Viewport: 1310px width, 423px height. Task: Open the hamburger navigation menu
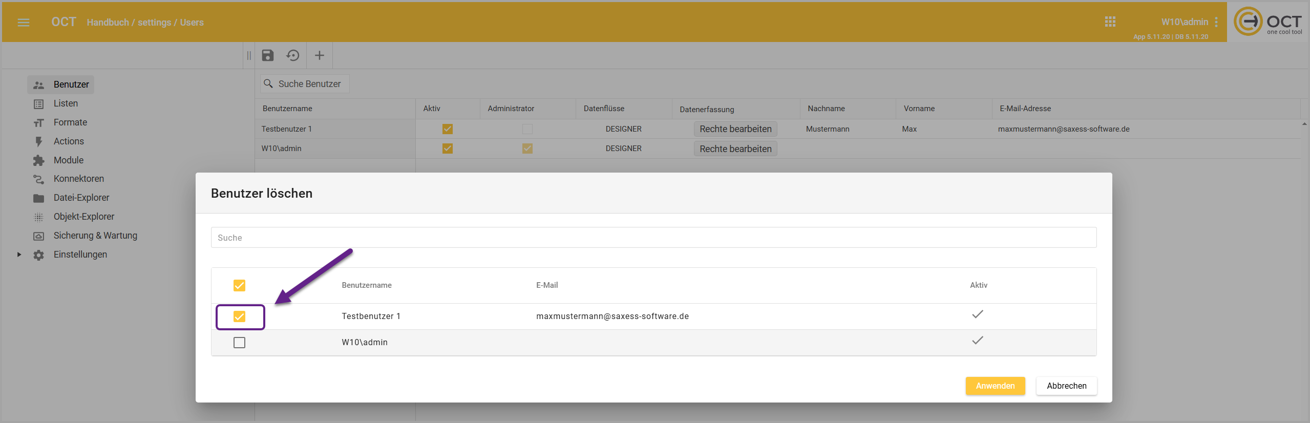(x=24, y=22)
